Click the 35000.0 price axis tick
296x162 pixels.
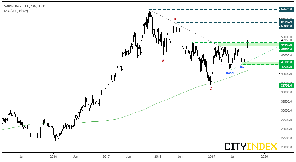286,92
